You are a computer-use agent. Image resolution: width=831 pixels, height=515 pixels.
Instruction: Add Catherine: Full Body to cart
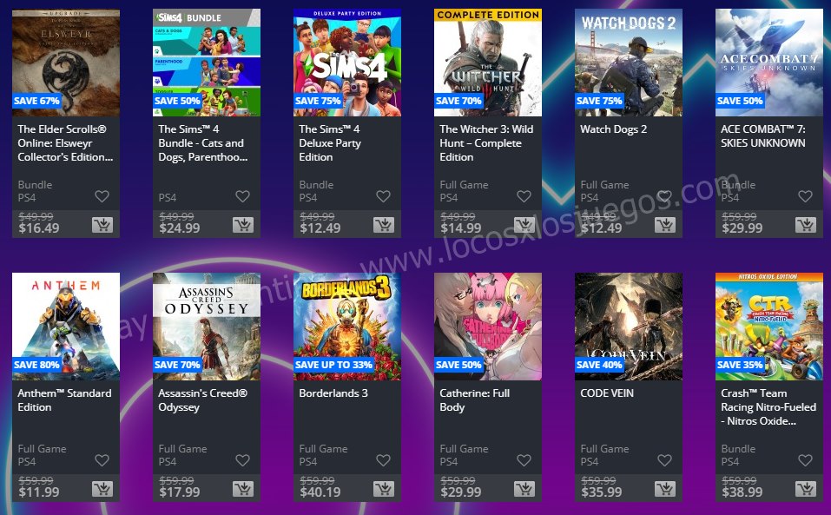524,489
